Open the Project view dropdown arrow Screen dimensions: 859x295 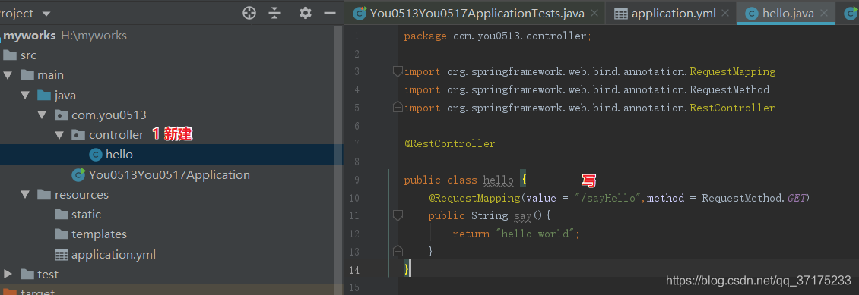pyautogui.click(x=46, y=14)
